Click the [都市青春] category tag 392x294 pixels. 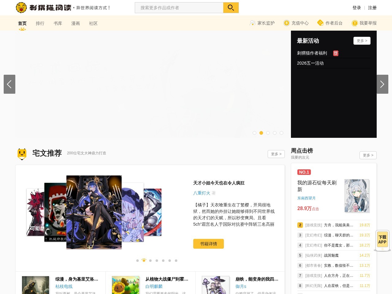[x=314, y=266]
